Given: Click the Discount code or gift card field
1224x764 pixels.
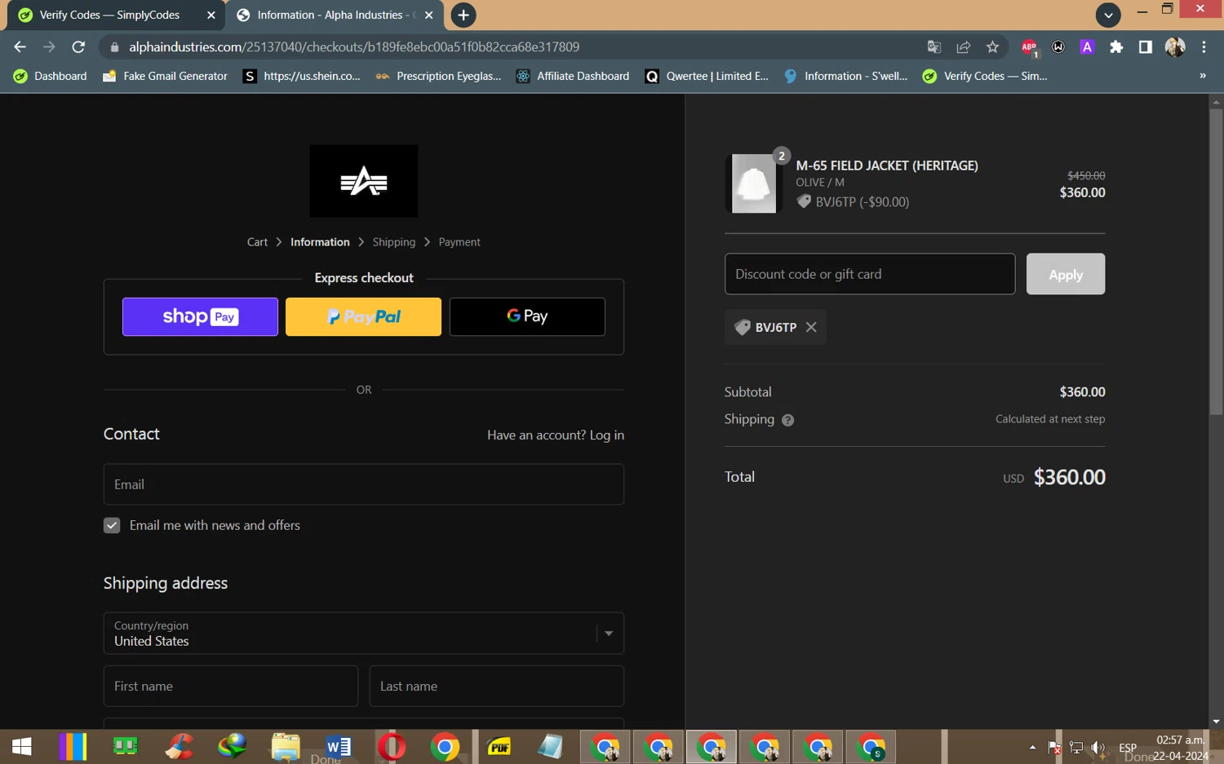Looking at the screenshot, I should click(870, 274).
